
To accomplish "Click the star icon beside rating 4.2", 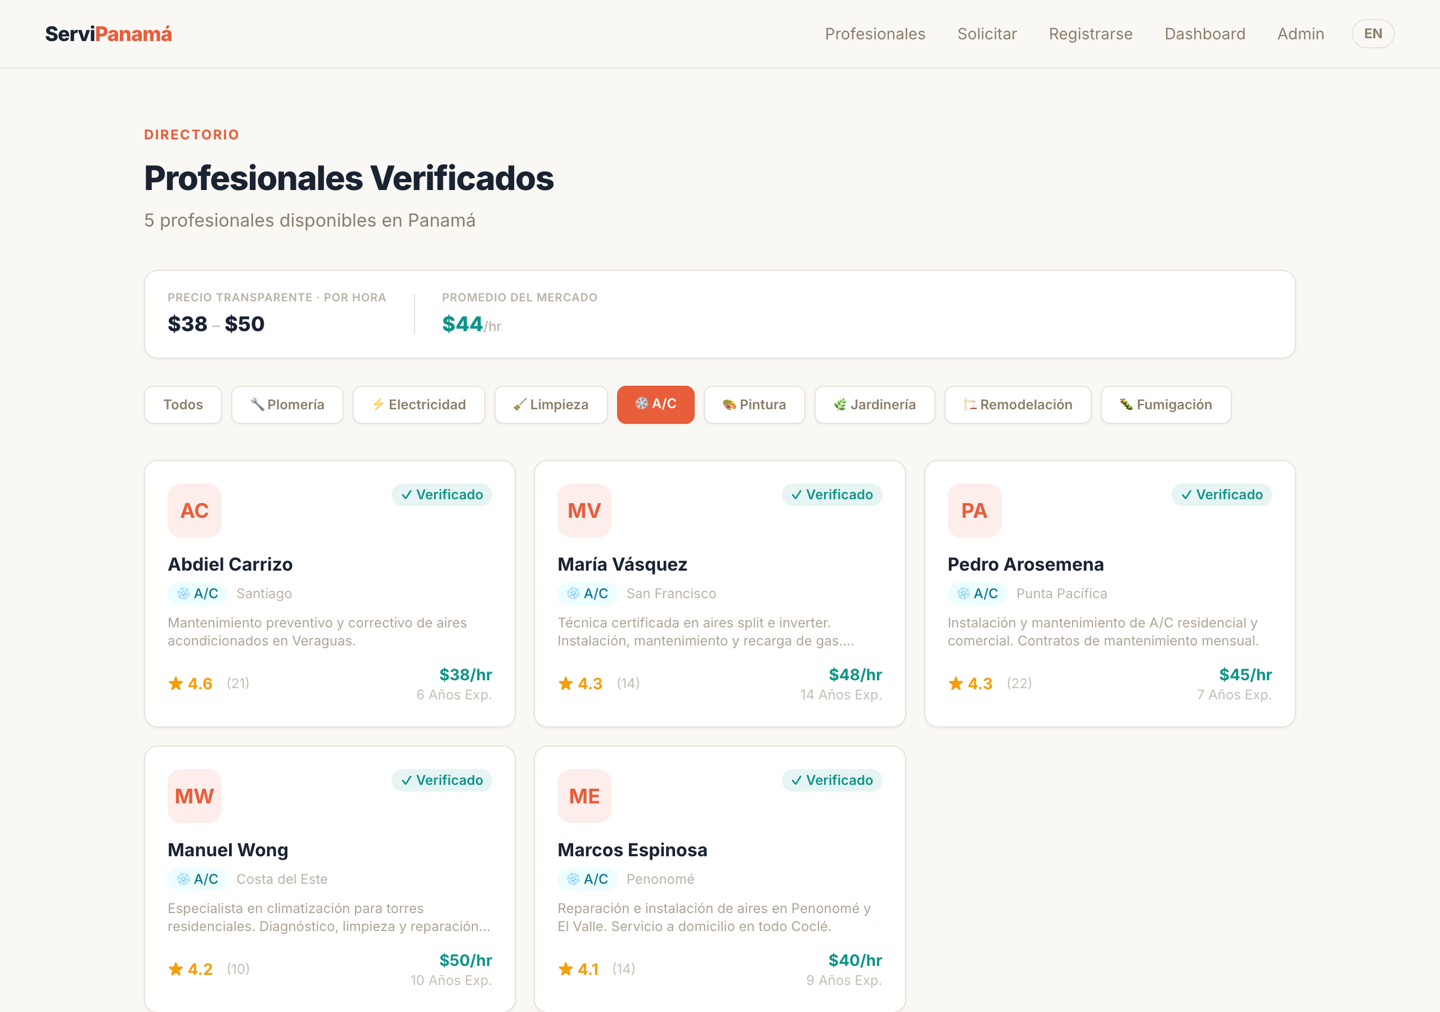I will tap(175, 969).
